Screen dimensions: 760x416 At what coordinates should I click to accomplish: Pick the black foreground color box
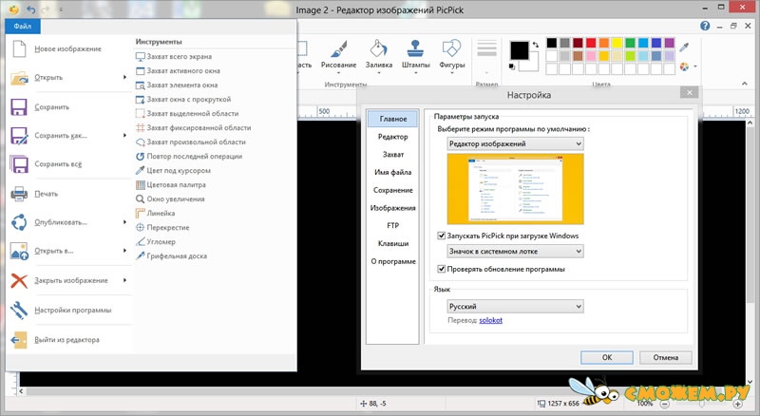pyautogui.click(x=519, y=50)
